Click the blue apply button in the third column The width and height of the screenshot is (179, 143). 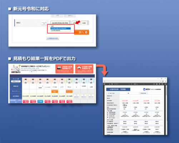point(40,101)
